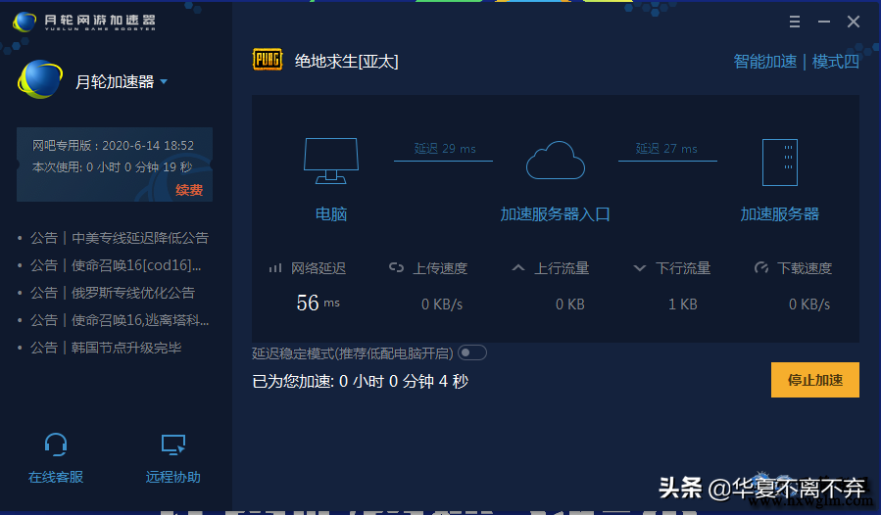Click the 远程协助 label
This screenshot has width=881, height=515.
(173, 478)
